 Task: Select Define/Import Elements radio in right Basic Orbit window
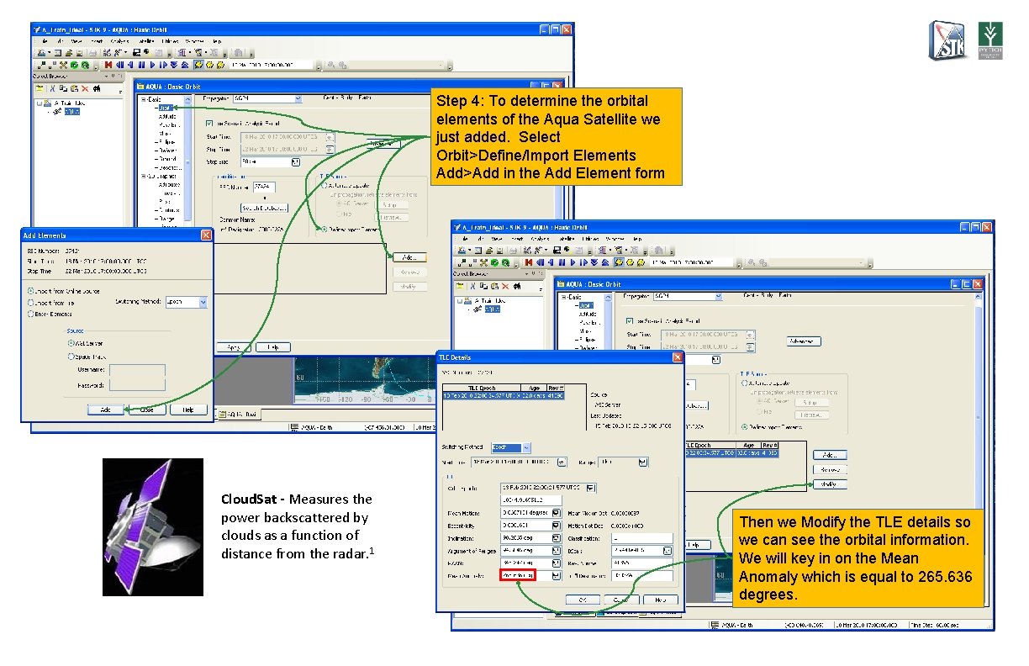tap(744, 427)
